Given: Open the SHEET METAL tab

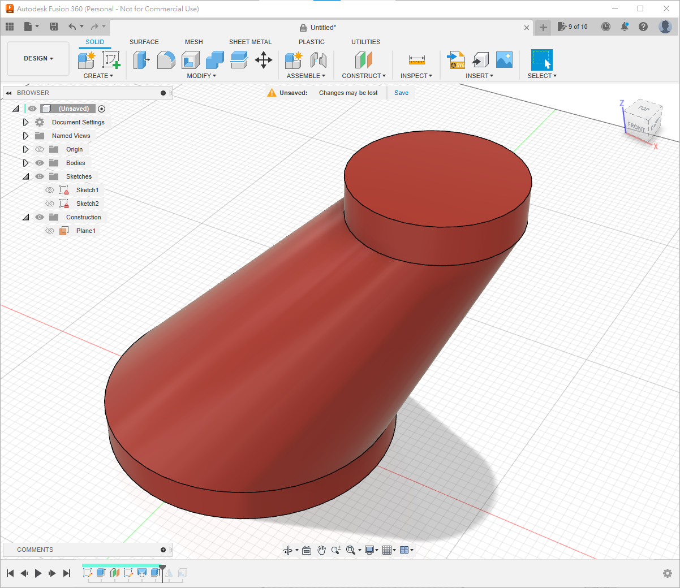Looking at the screenshot, I should [x=250, y=42].
